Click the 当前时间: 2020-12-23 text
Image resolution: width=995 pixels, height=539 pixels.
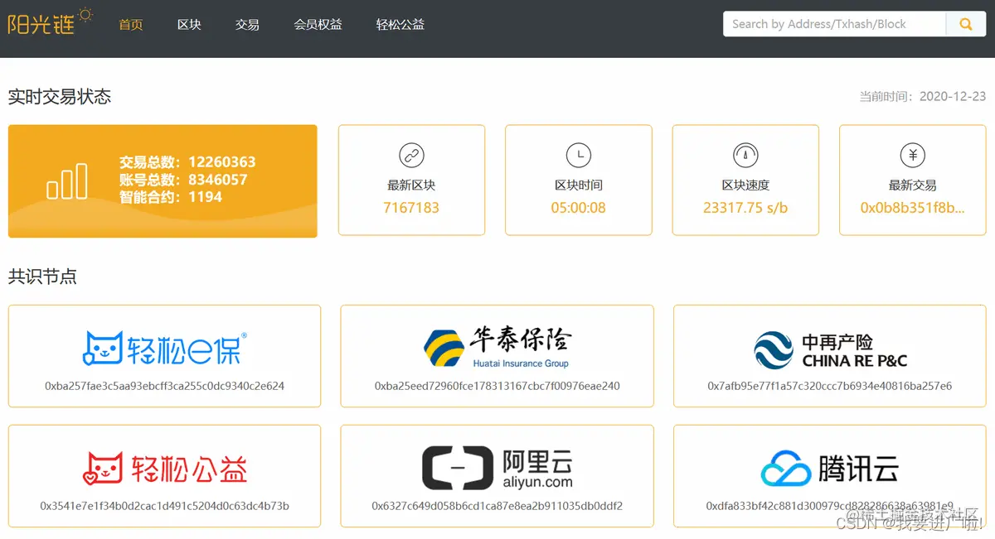(923, 97)
